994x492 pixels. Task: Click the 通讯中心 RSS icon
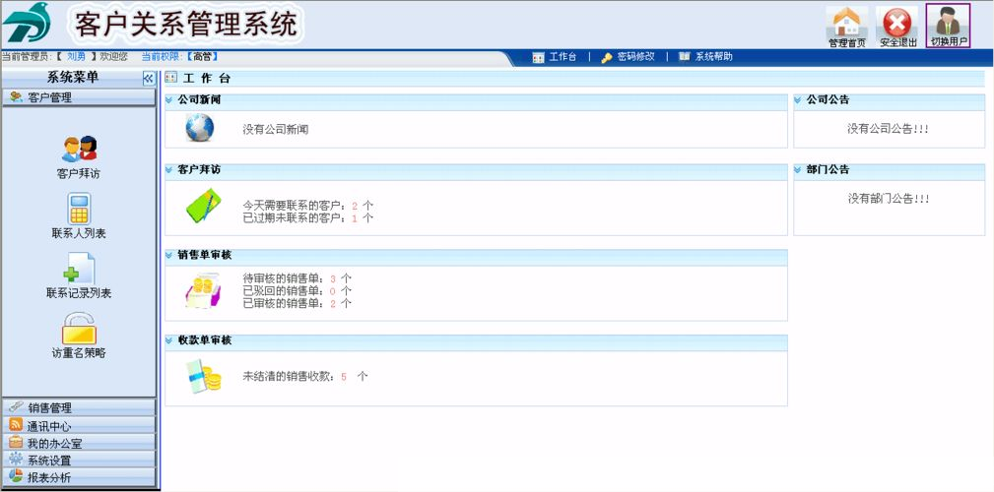pyautogui.click(x=16, y=424)
